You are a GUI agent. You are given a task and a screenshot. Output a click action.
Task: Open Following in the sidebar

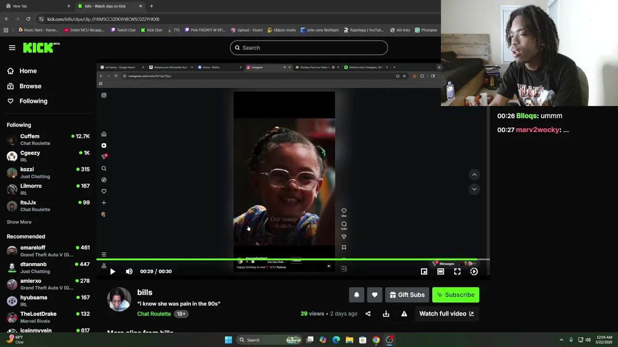tap(33, 101)
